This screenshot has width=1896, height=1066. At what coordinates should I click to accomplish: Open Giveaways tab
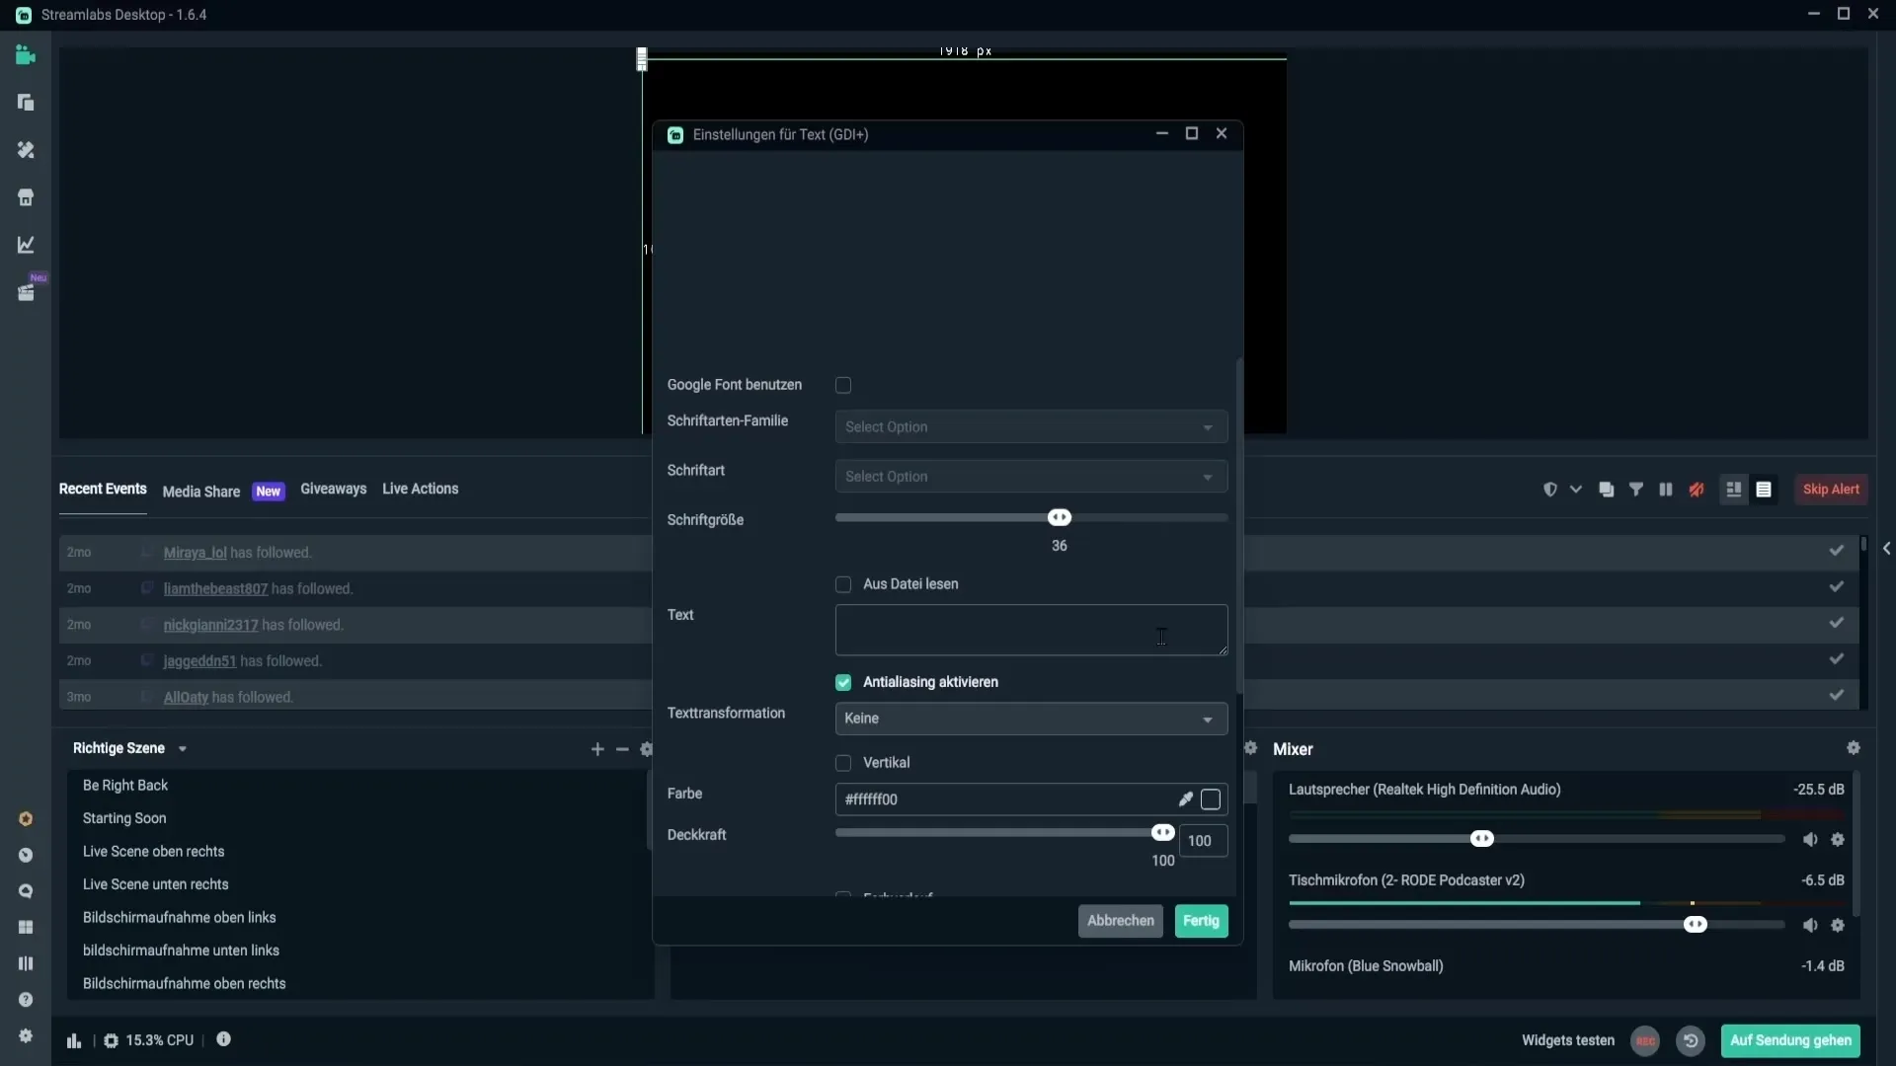[x=333, y=489]
